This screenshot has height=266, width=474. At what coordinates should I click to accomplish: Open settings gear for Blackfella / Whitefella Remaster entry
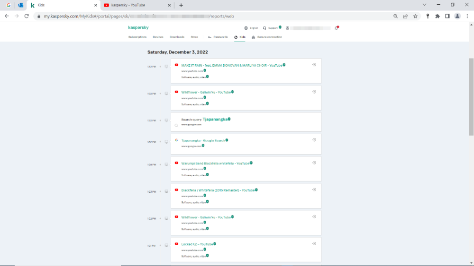(314, 190)
